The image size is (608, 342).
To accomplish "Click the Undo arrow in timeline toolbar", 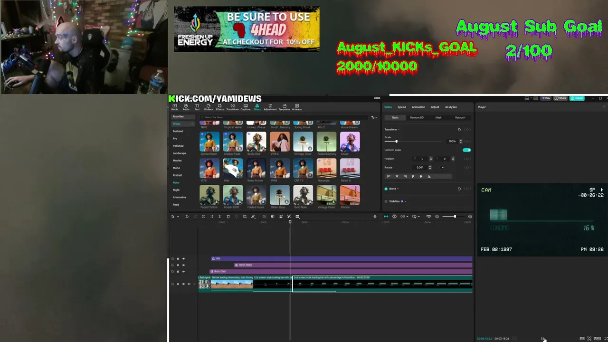I will click(x=187, y=217).
